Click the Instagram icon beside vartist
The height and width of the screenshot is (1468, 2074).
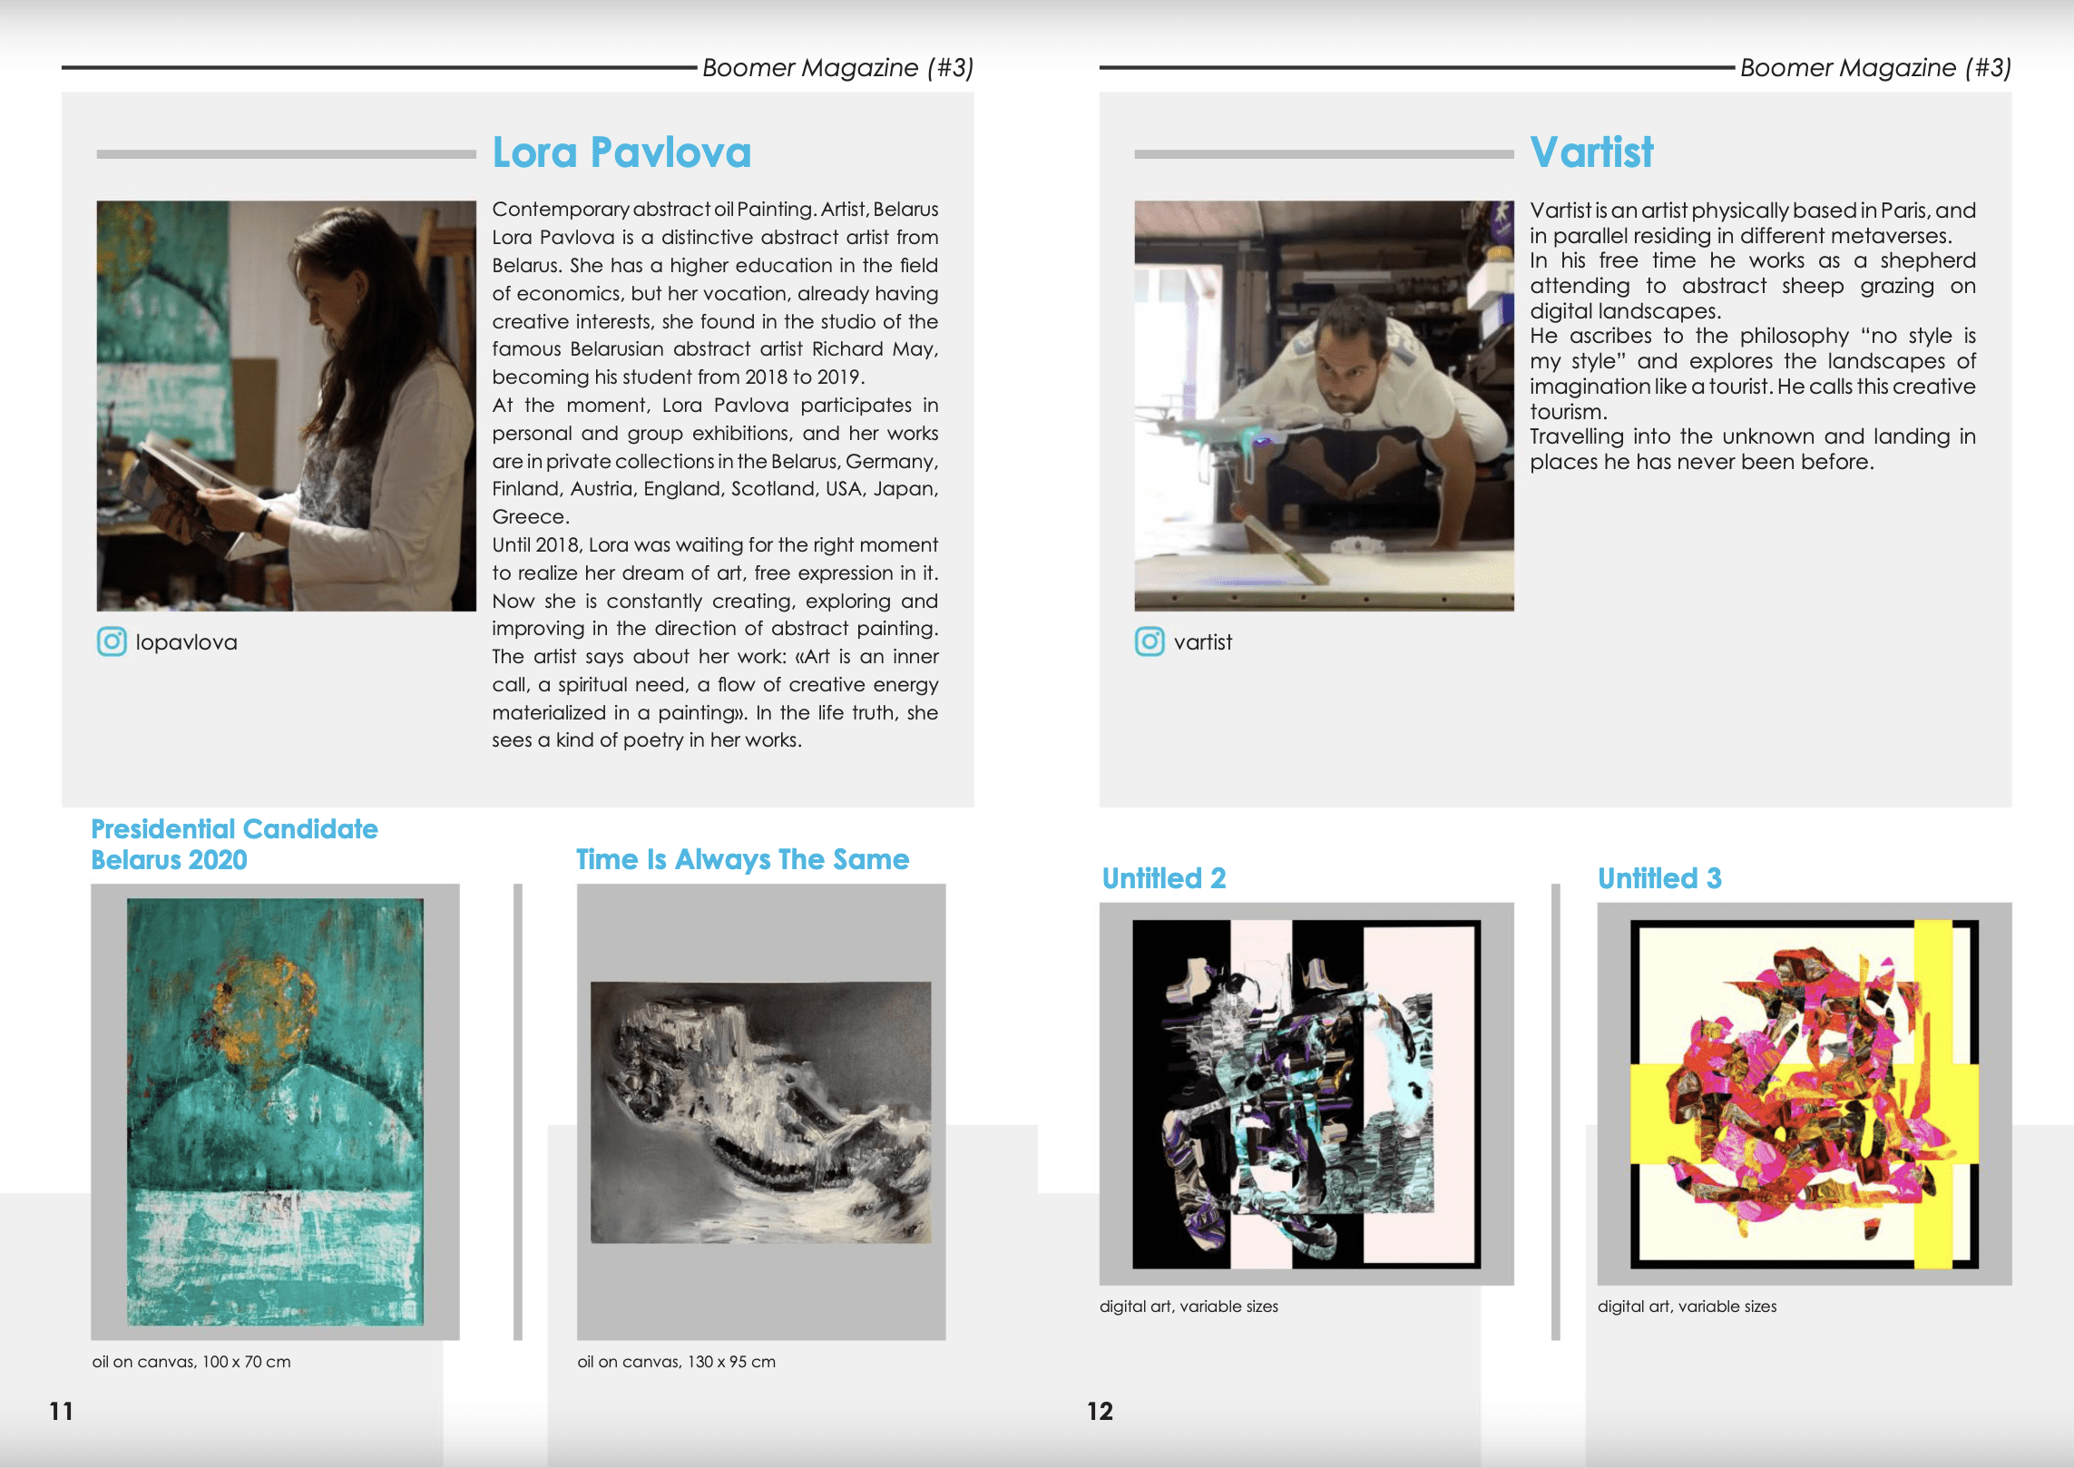click(1150, 641)
